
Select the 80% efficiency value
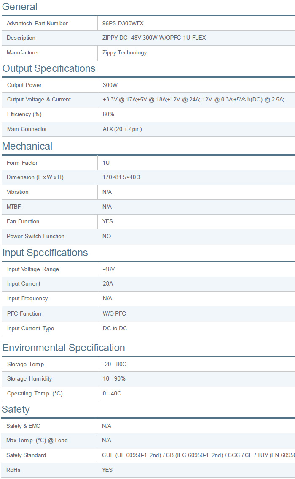tap(108, 114)
